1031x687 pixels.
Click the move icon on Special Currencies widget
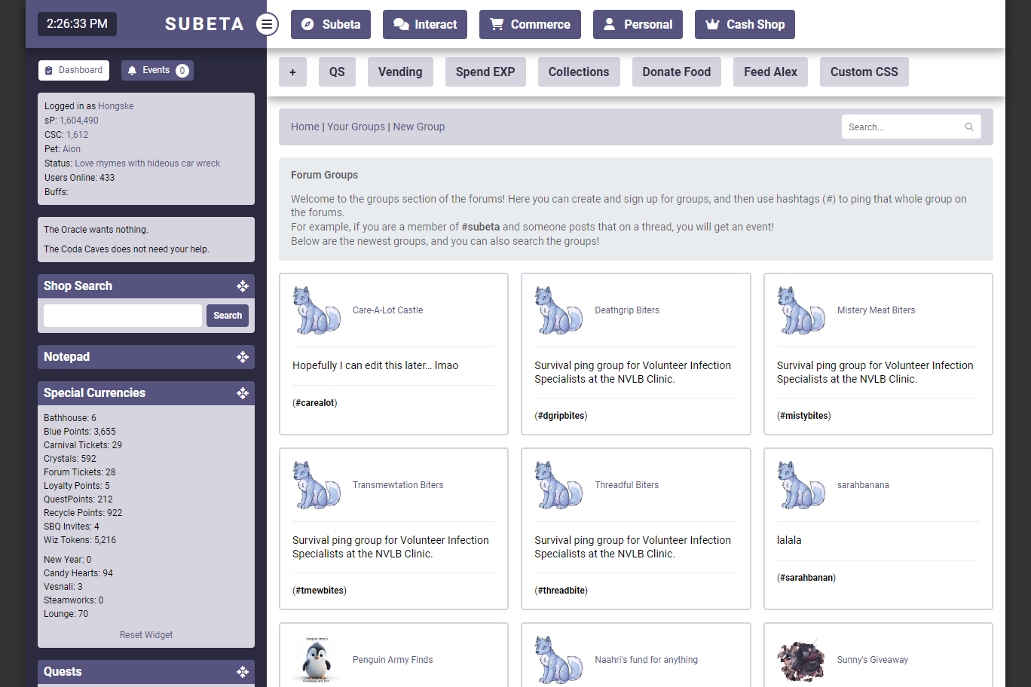tap(242, 393)
